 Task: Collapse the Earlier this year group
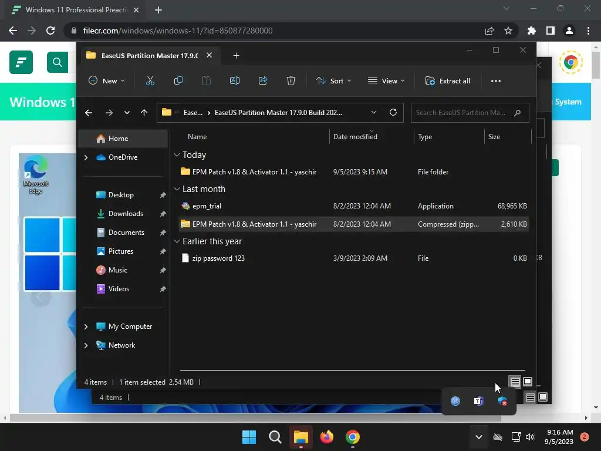pyautogui.click(x=177, y=241)
